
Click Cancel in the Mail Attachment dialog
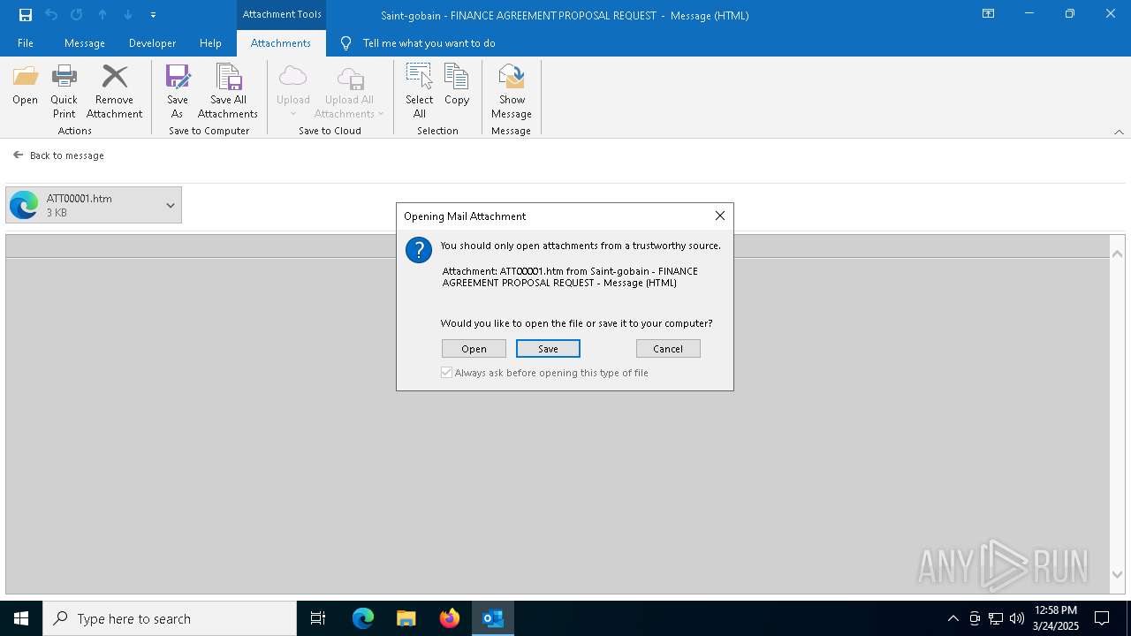pyautogui.click(x=668, y=349)
